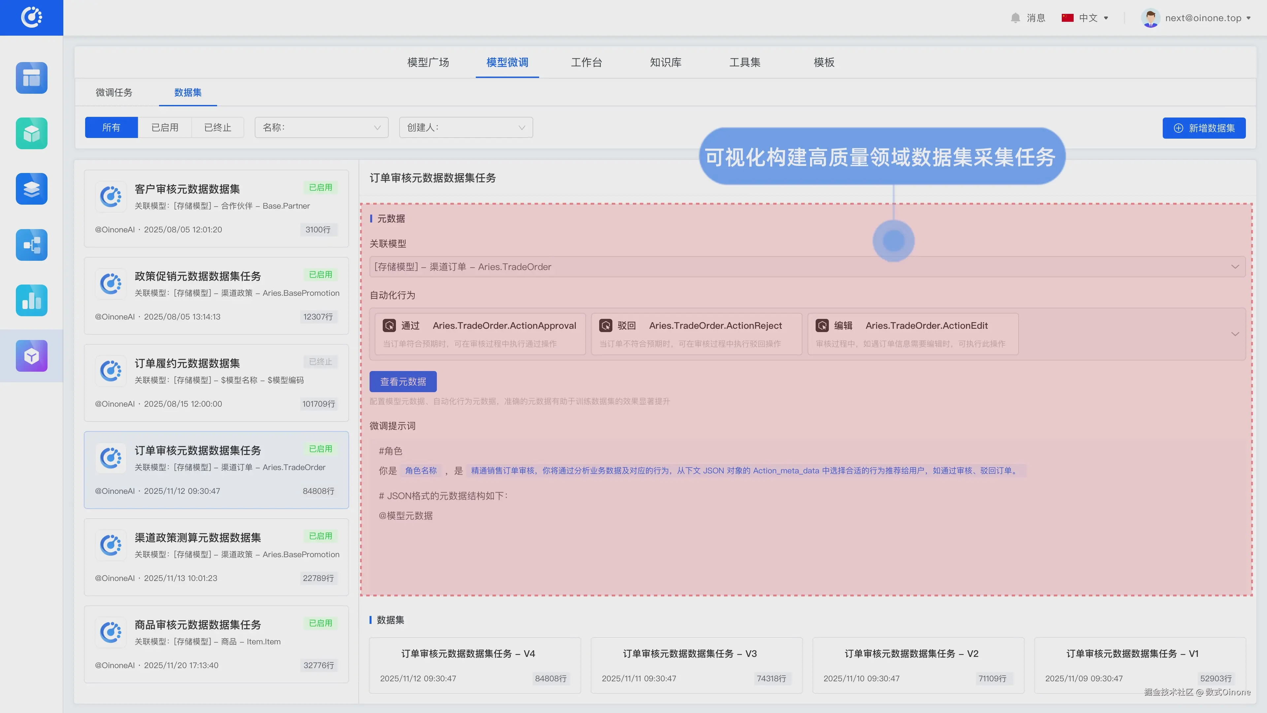Open the workflow diagram sidebar icon
Viewport: 1267px width, 713px height.
[31, 245]
